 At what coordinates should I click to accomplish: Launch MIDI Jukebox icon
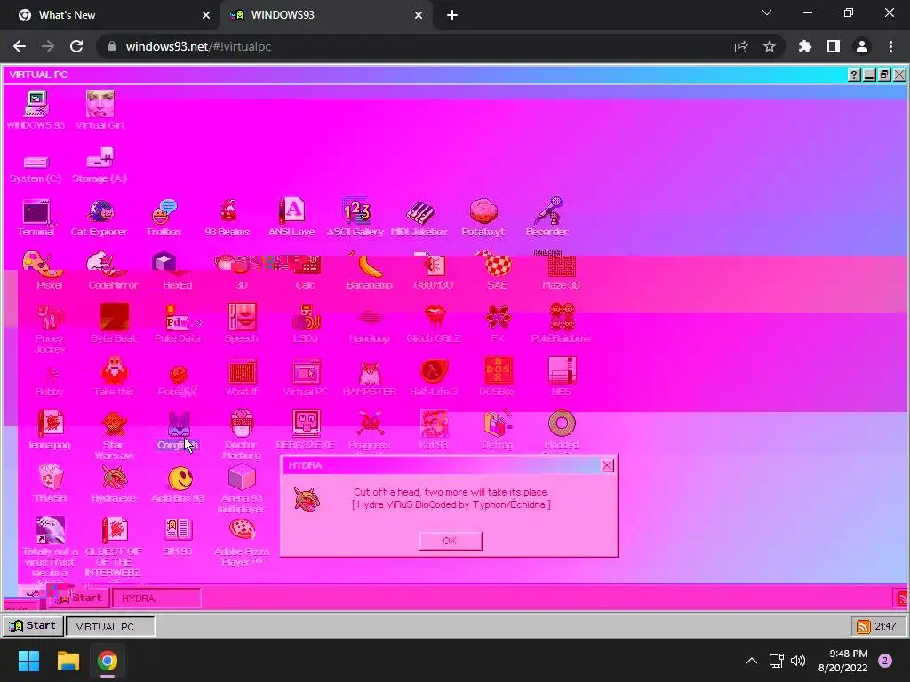pyautogui.click(x=419, y=218)
